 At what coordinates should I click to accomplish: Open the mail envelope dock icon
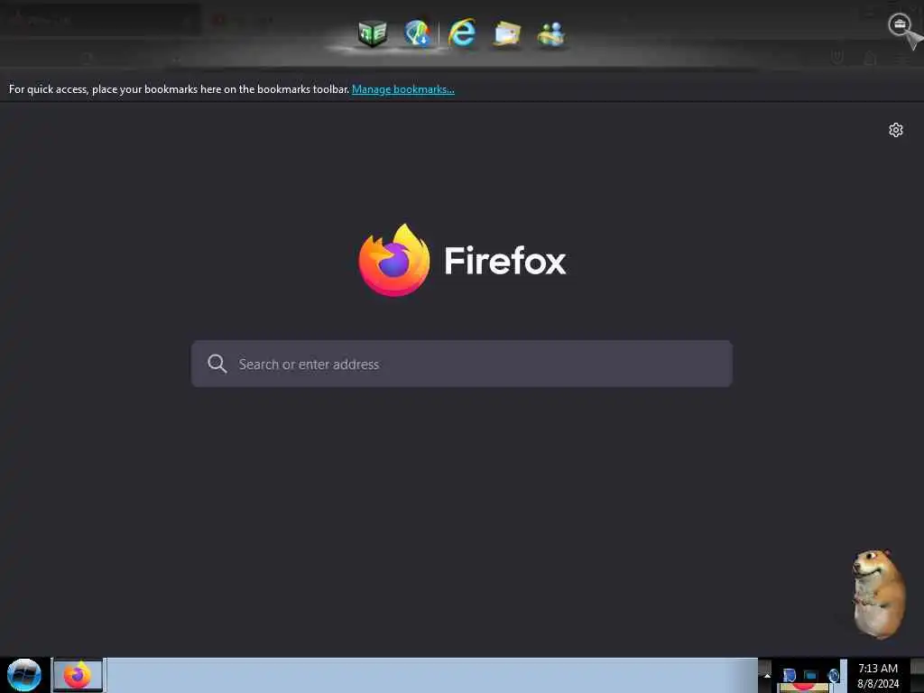tap(507, 33)
